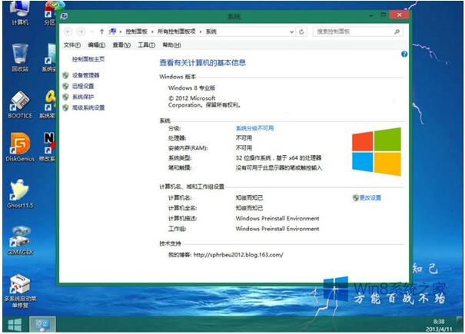Expand the address bar history dropdown
Image resolution: width=465 pixels, height=334 pixels.
[292, 31]
